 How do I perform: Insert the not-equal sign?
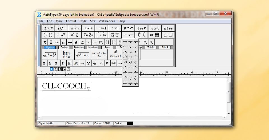pos(89,42)
